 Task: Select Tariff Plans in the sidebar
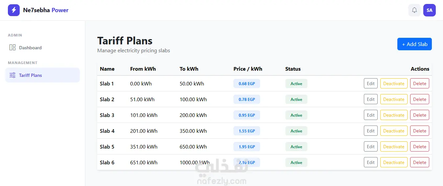(43, 75)
